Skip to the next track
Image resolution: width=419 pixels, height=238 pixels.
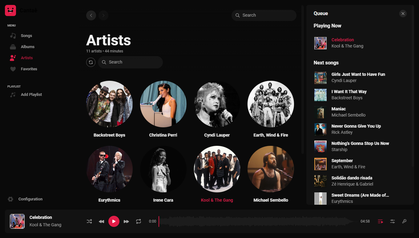(126, 221)
